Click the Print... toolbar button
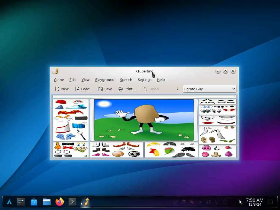Image resolution: width=280 pixels, height=210 pixels. coord(127,89)
